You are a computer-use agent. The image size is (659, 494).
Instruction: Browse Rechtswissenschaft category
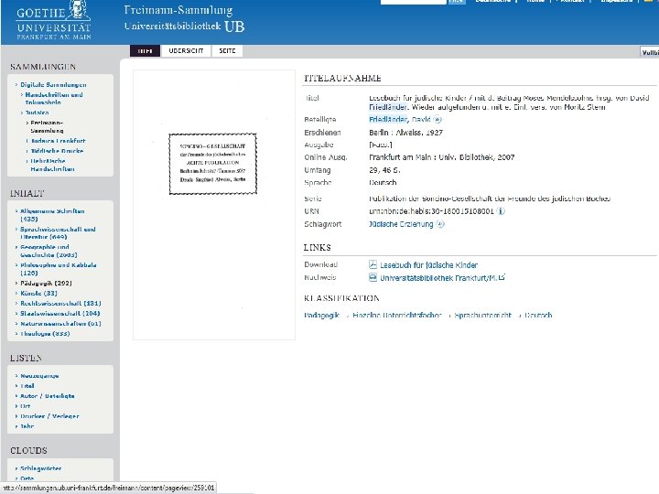point(60,304)
